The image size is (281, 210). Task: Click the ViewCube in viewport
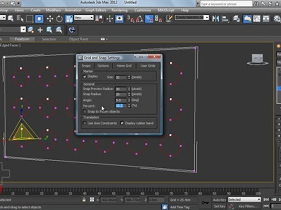257,59
